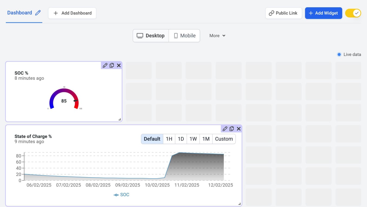Viewport: 367px width, 207px height.
Task: Duplicate the State of Charge % chart widget
Action: pyautogui.click(x=232, y=129)
